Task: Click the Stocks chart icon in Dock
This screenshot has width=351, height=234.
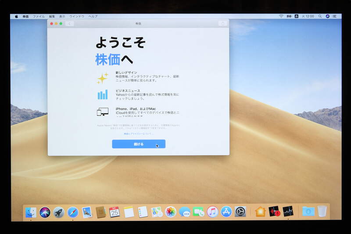Action: point(288,212)
